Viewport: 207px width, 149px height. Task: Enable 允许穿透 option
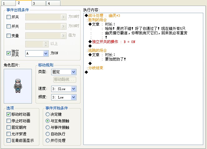pos(8,134)
